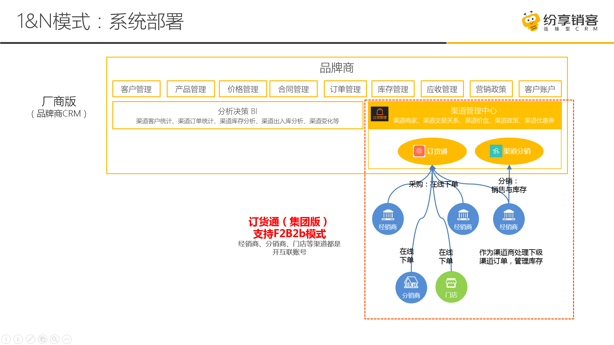Click text 作为渠道商处理下级渠道订单，管理库存
Viewport: 614px width, 345px height.
click(x=511, y=257)
